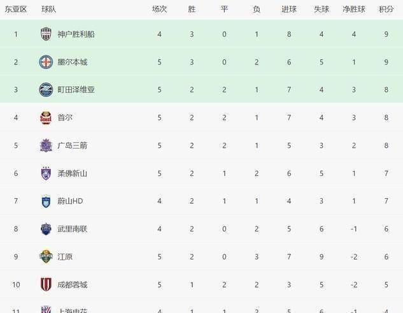This screenshot has width=403, height=313.
Task: Click the 积分 column header
Action: 386,10
